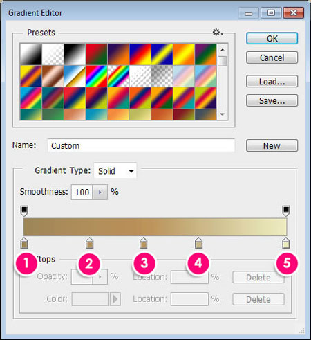Select the white-to-black first preset
The height and width of the screenshot is (340, 311).
click(31, 54)
